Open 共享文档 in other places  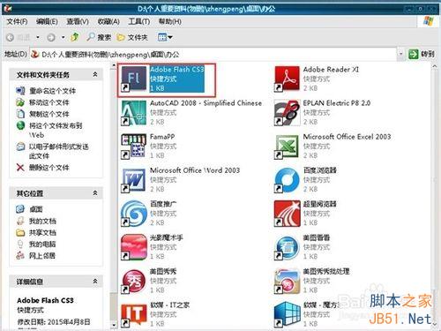42,233
